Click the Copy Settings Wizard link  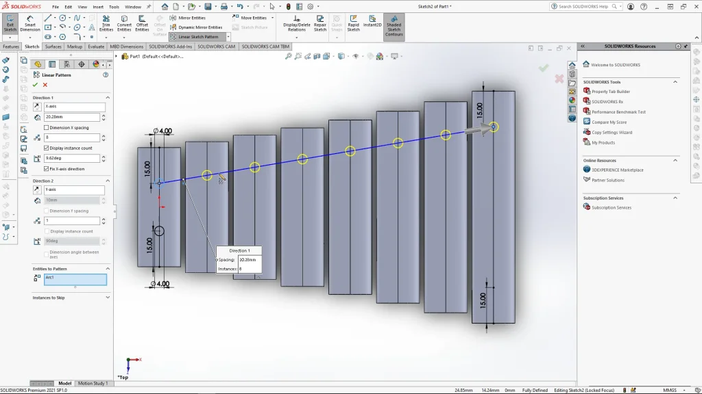pos(612,132)
